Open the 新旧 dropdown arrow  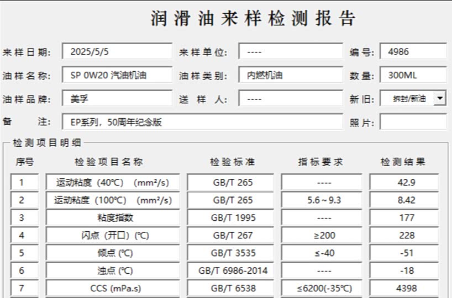(x=440, y=99)
